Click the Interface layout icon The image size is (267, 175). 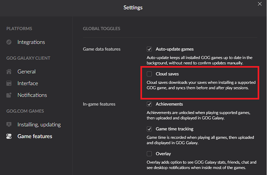[x=9, y=83]
